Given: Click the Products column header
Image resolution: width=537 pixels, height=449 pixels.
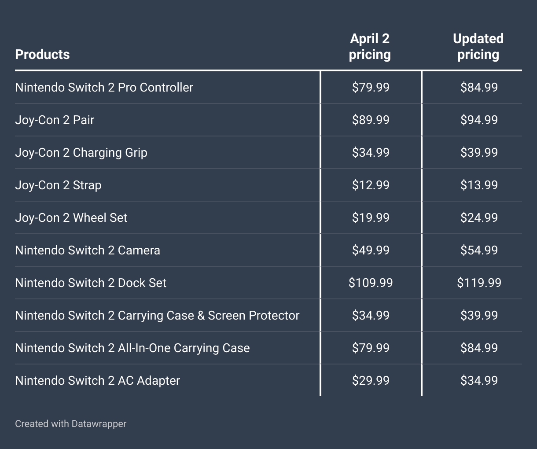Looking at the screenshot, I should (x=42, y=55).
